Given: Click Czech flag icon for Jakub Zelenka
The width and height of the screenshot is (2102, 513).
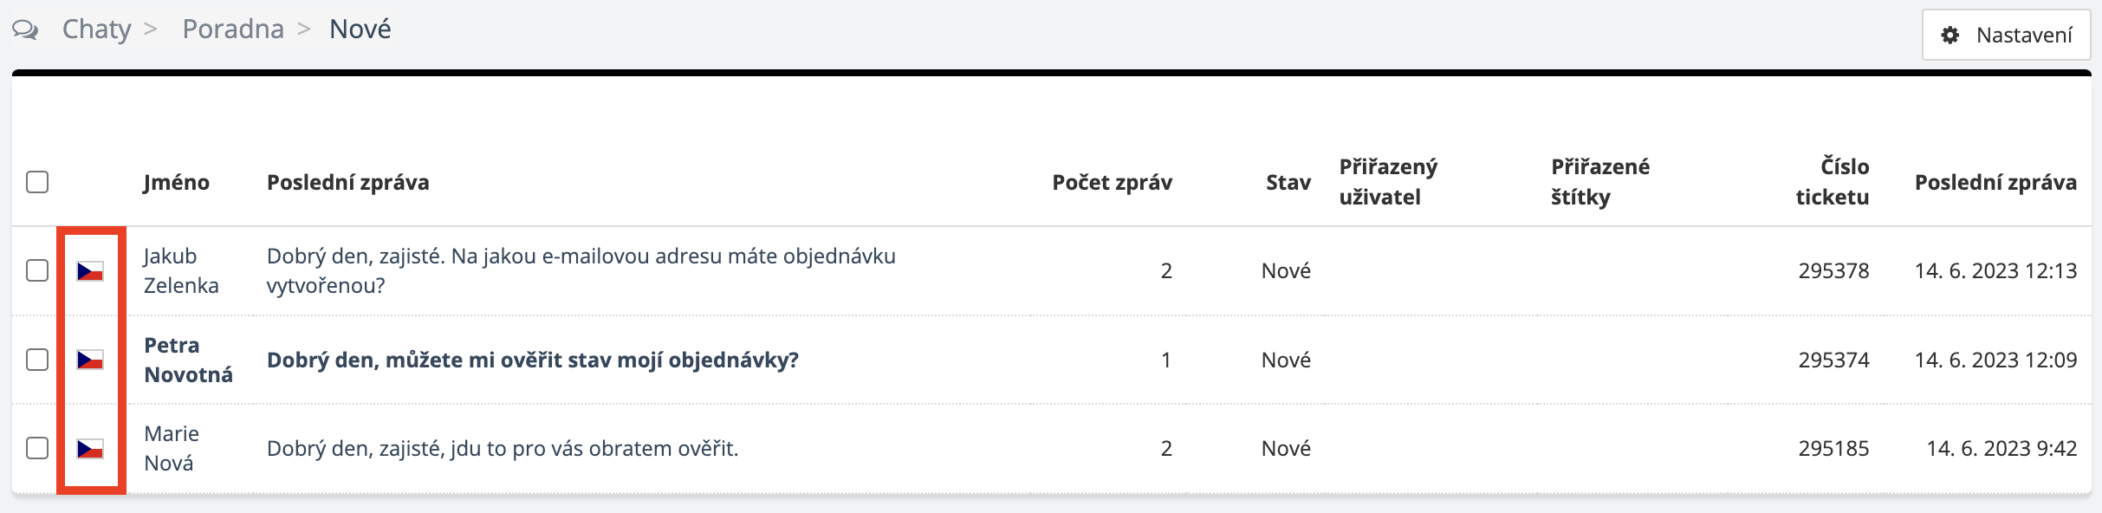Looking at the screenshot, I should coord(90,271).
